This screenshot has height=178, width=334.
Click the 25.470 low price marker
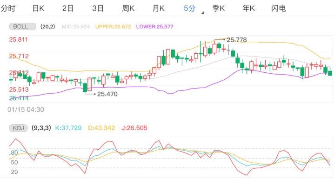107,94
